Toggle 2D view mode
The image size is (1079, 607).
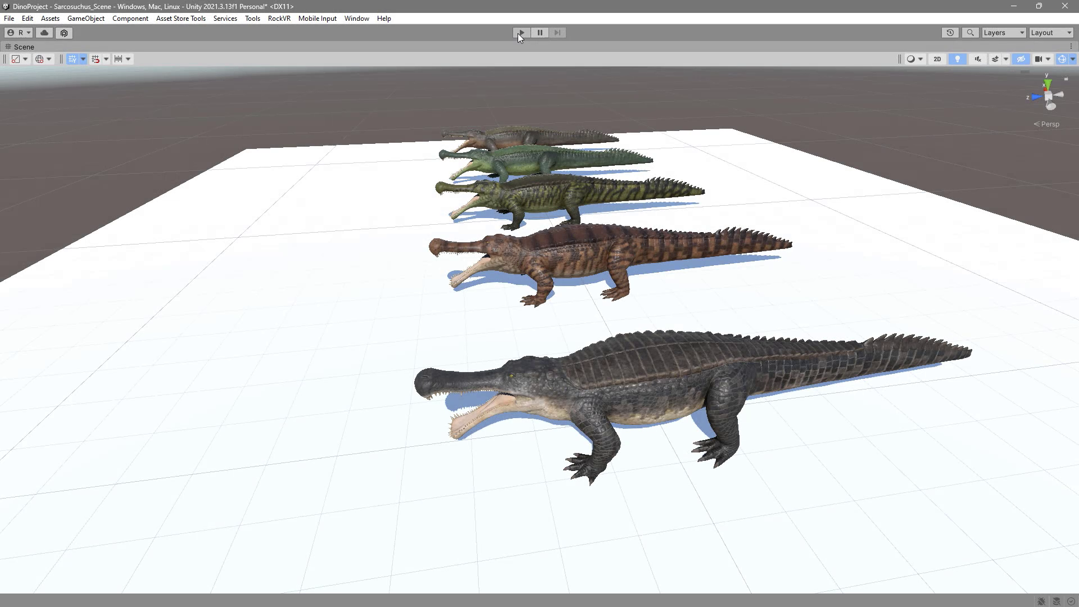[937, 59]
